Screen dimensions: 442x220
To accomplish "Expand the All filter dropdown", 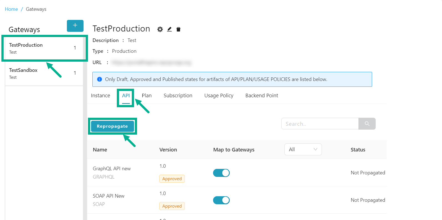I will [303, 150].
